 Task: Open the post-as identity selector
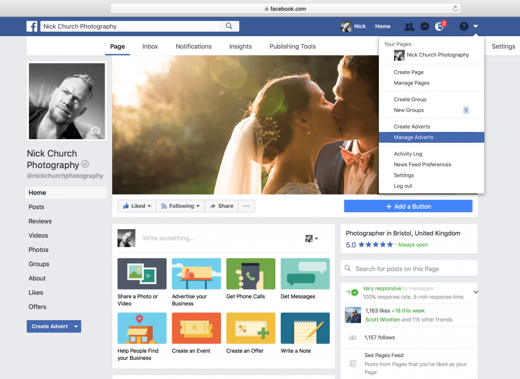click(311, 238)
